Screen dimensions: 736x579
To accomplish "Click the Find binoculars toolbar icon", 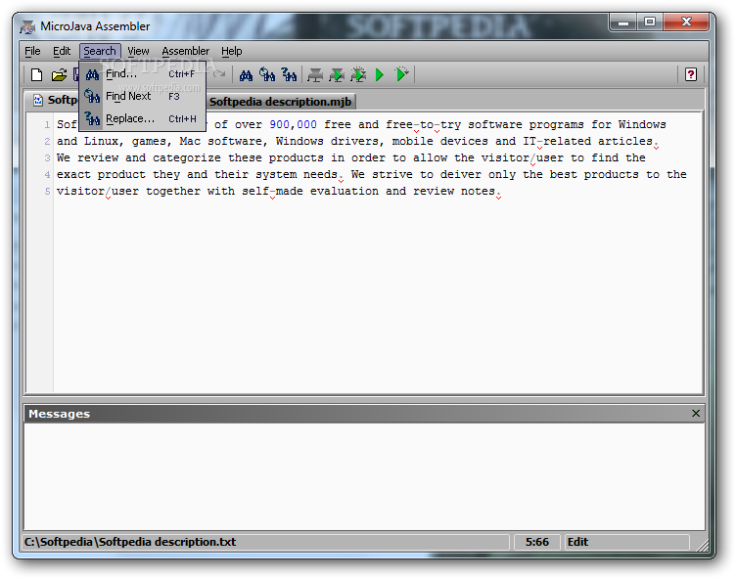I will (246, 74).
